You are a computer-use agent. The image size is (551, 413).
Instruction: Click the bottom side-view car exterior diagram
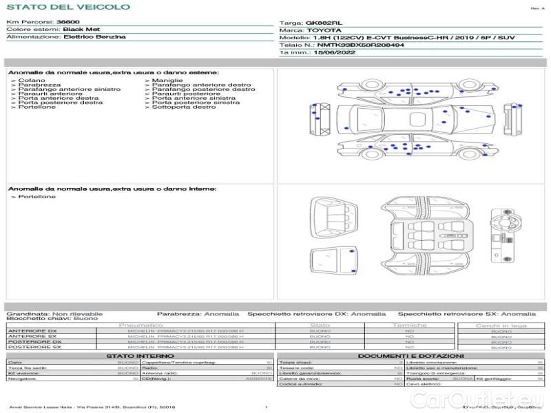click(418, 147)
